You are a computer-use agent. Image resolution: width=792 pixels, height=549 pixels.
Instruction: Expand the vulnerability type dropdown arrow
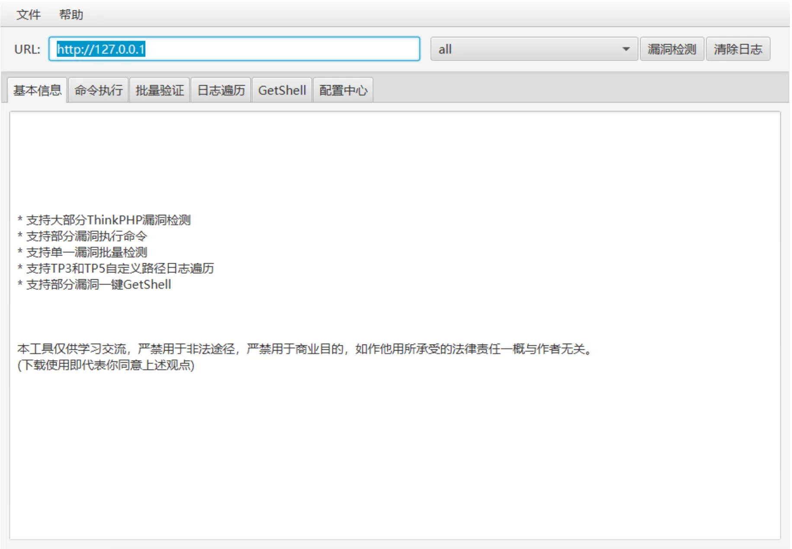[x=626, y=49]
